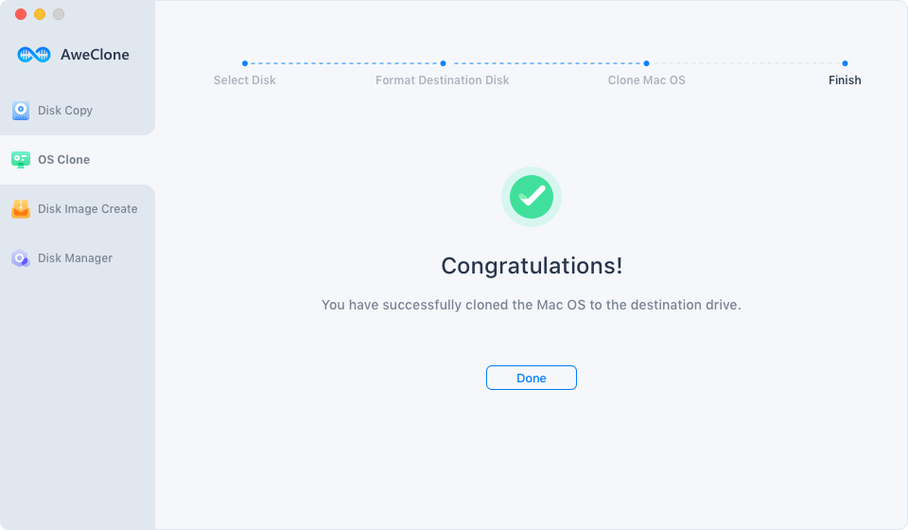Viewport: 908px width, 530px height.
Task: Click the AweClone infinity logo icon
Action: click(x=34, y=55)
